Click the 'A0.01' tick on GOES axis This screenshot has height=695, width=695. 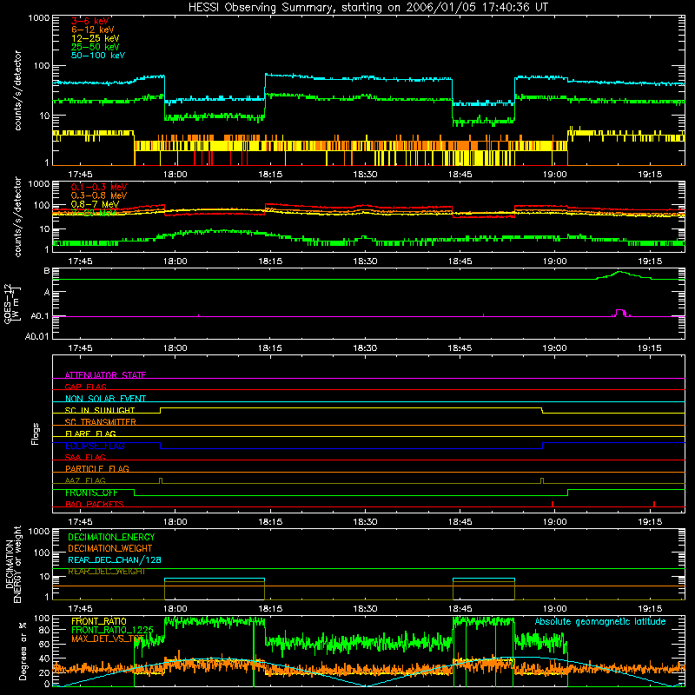[36, 336]
